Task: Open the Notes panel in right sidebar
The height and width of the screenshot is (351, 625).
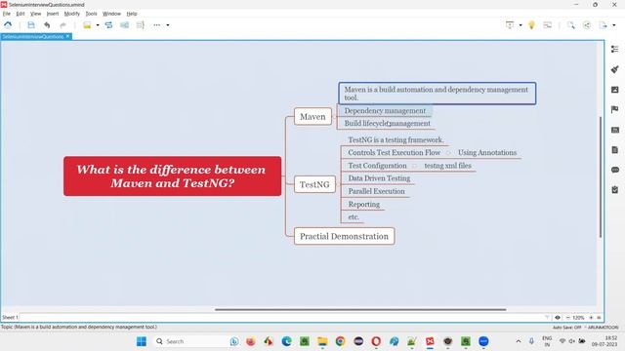Action: [614, 149]
